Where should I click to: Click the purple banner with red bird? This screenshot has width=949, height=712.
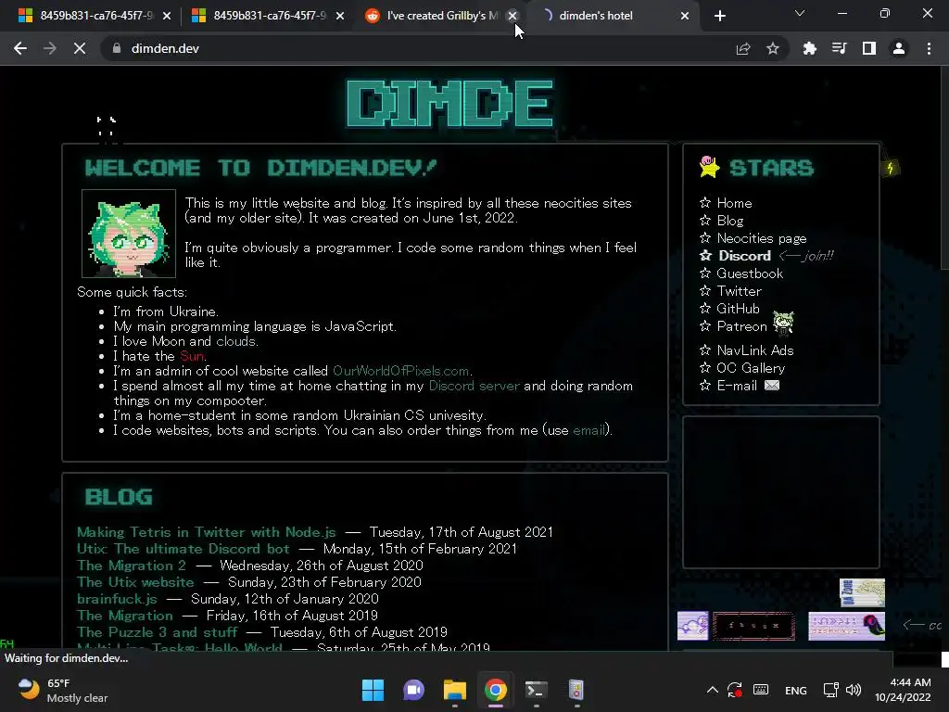(846, 626)
